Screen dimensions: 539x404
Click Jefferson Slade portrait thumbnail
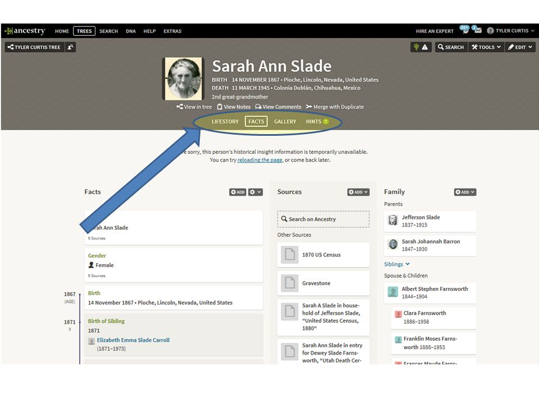coord(393,221)
